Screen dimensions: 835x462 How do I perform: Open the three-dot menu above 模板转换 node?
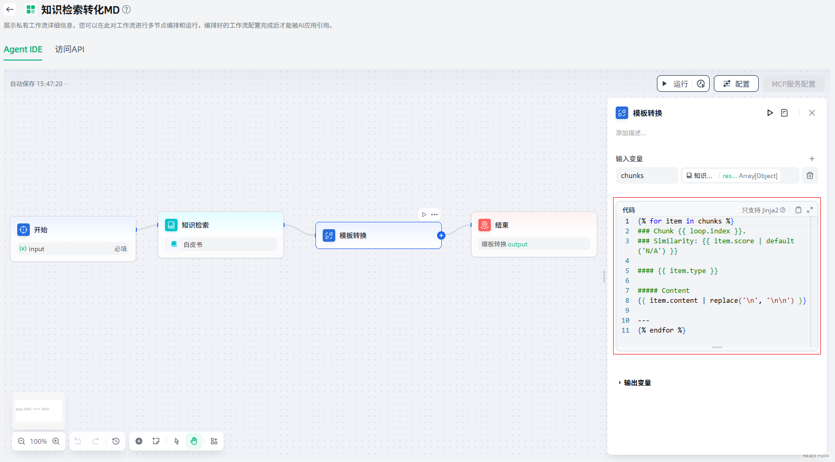[434, 215]
